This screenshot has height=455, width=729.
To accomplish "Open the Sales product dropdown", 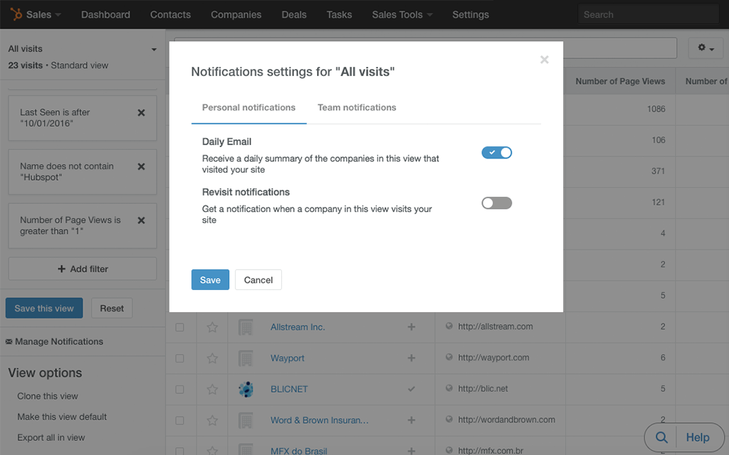I will 43,14.
